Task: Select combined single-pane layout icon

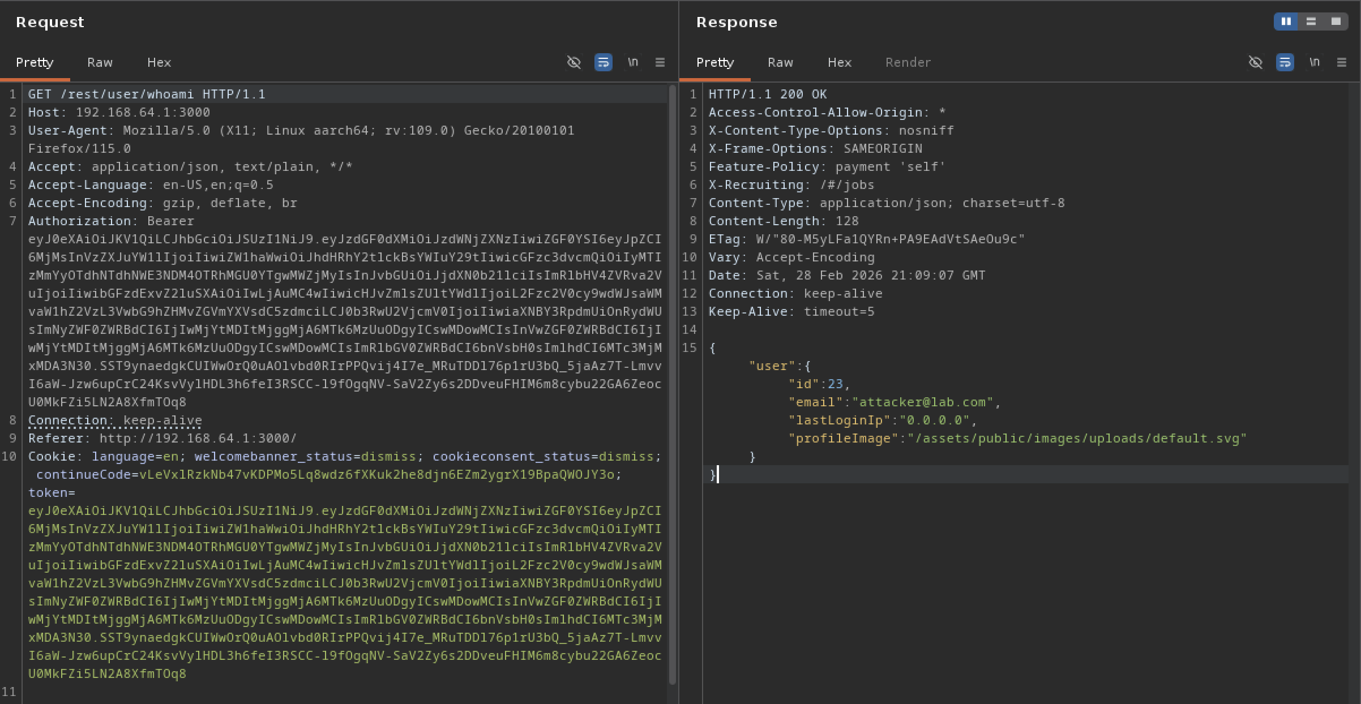Action: (1336, 22)
